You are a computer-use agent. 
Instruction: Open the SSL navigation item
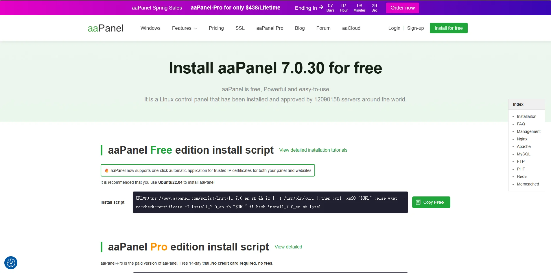tap(240, 28)
